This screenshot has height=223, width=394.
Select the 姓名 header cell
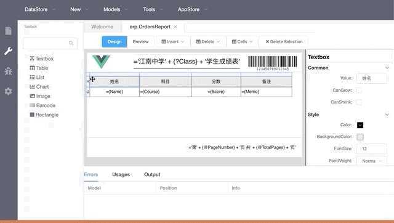pyautogui.click(x=115, y=81)
